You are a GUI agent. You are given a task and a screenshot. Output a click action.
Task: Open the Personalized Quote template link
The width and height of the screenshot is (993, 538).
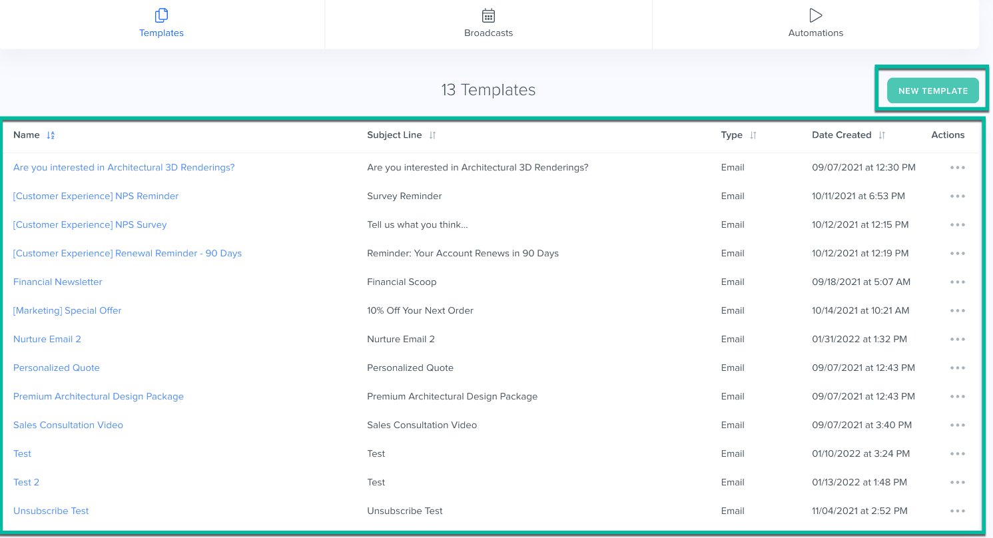coord(57,368)
